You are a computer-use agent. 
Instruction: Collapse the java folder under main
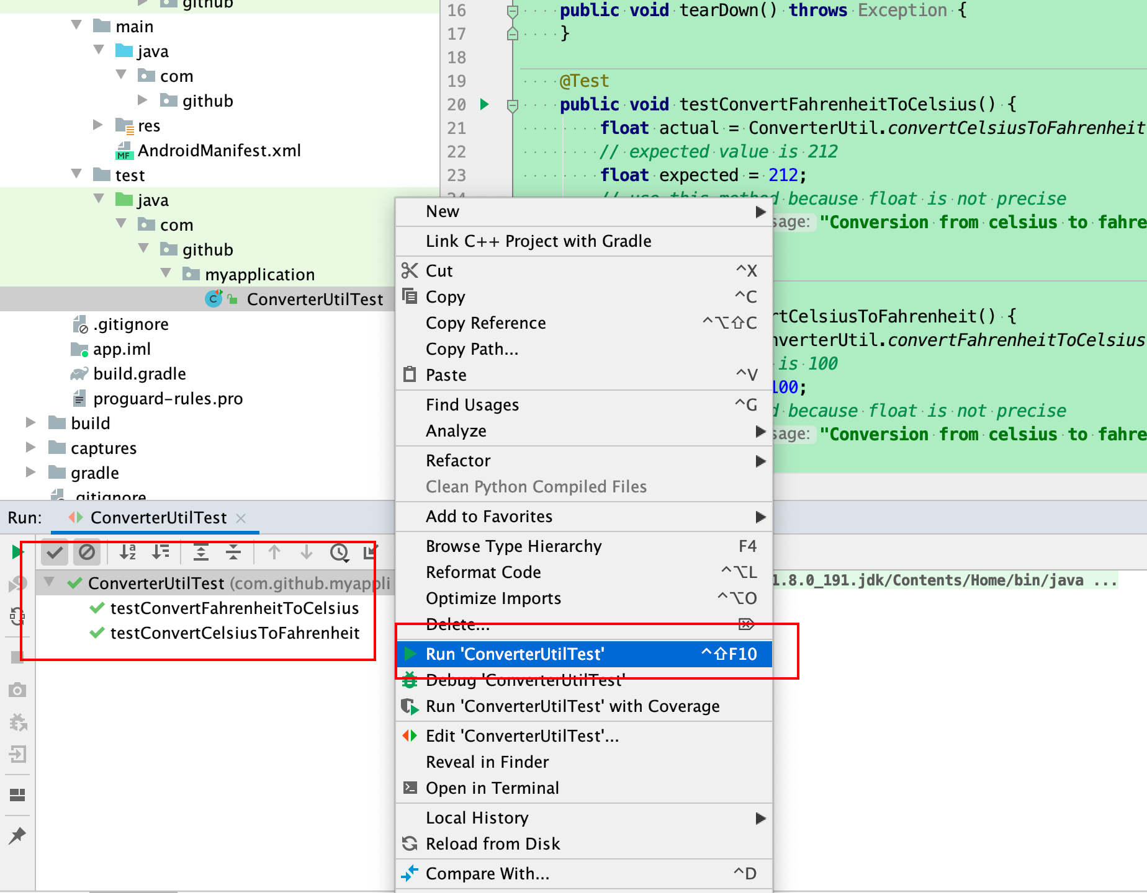click(x=99, y=50)
